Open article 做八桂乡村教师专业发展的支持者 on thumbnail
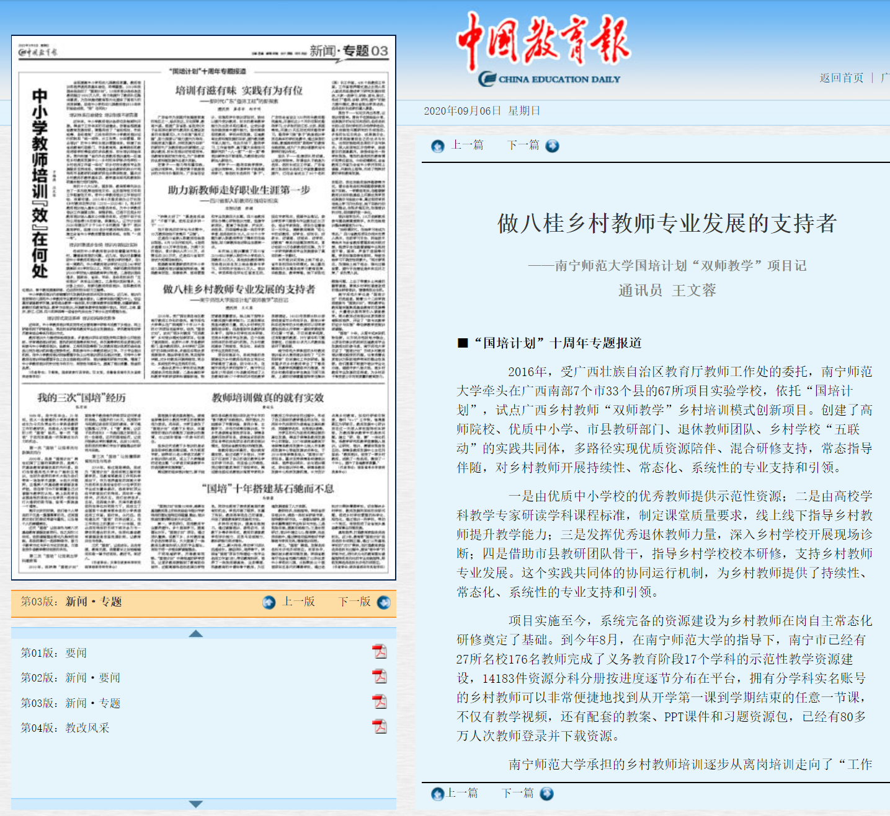Viewport: 890px width, 816px height. 239,289
